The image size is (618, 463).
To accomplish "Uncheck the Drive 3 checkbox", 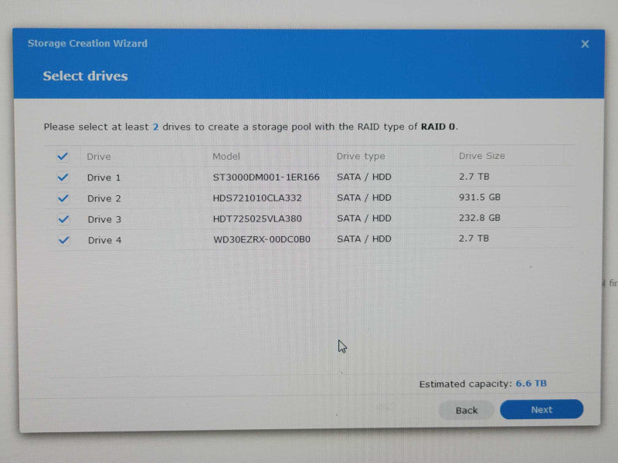I will point(63,219).
